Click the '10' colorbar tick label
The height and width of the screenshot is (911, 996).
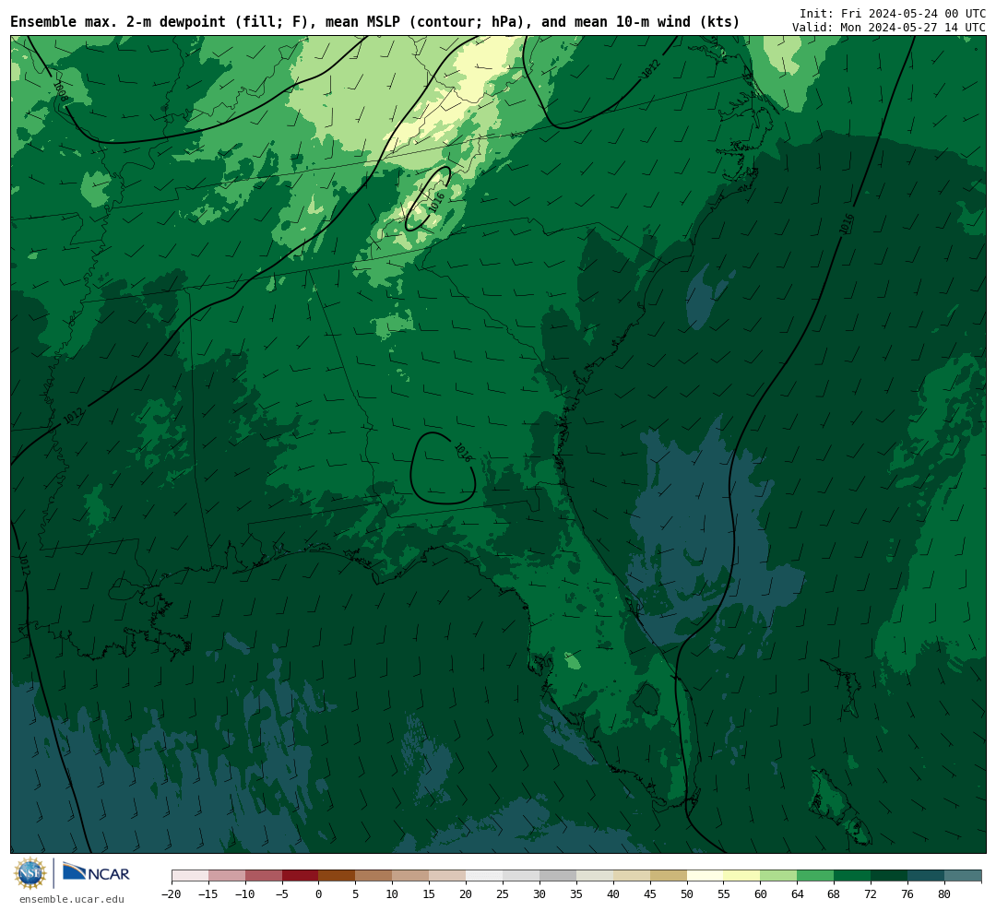392,894
